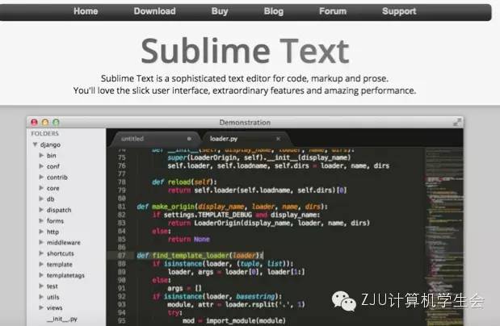This screenshot has width=500, height=326.
Task: Expand the contrib folder
Action: [41, 177]
